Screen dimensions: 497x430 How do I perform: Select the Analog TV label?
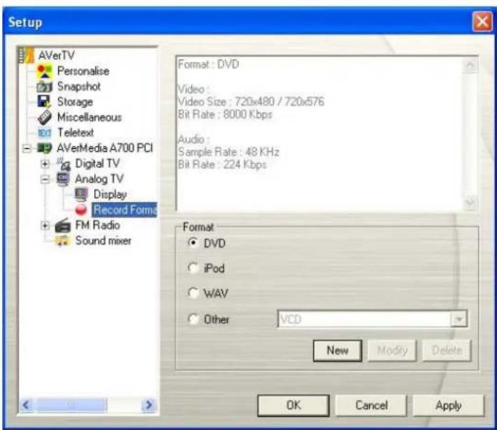(x=99, y=179)
